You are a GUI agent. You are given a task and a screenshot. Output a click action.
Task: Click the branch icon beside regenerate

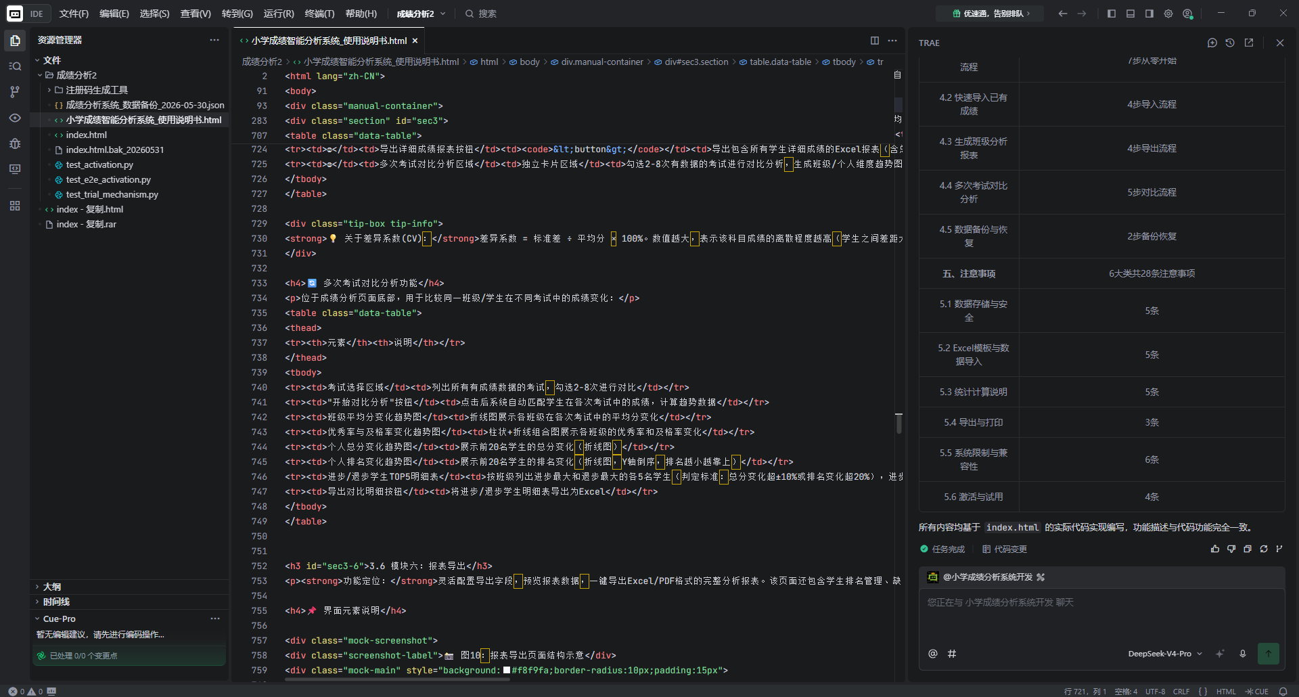point(1279,549)
